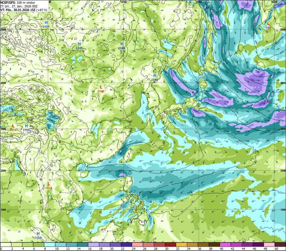Click the legend scale number 48
This screenshot has height=251, width=286.
pos(265,249)
